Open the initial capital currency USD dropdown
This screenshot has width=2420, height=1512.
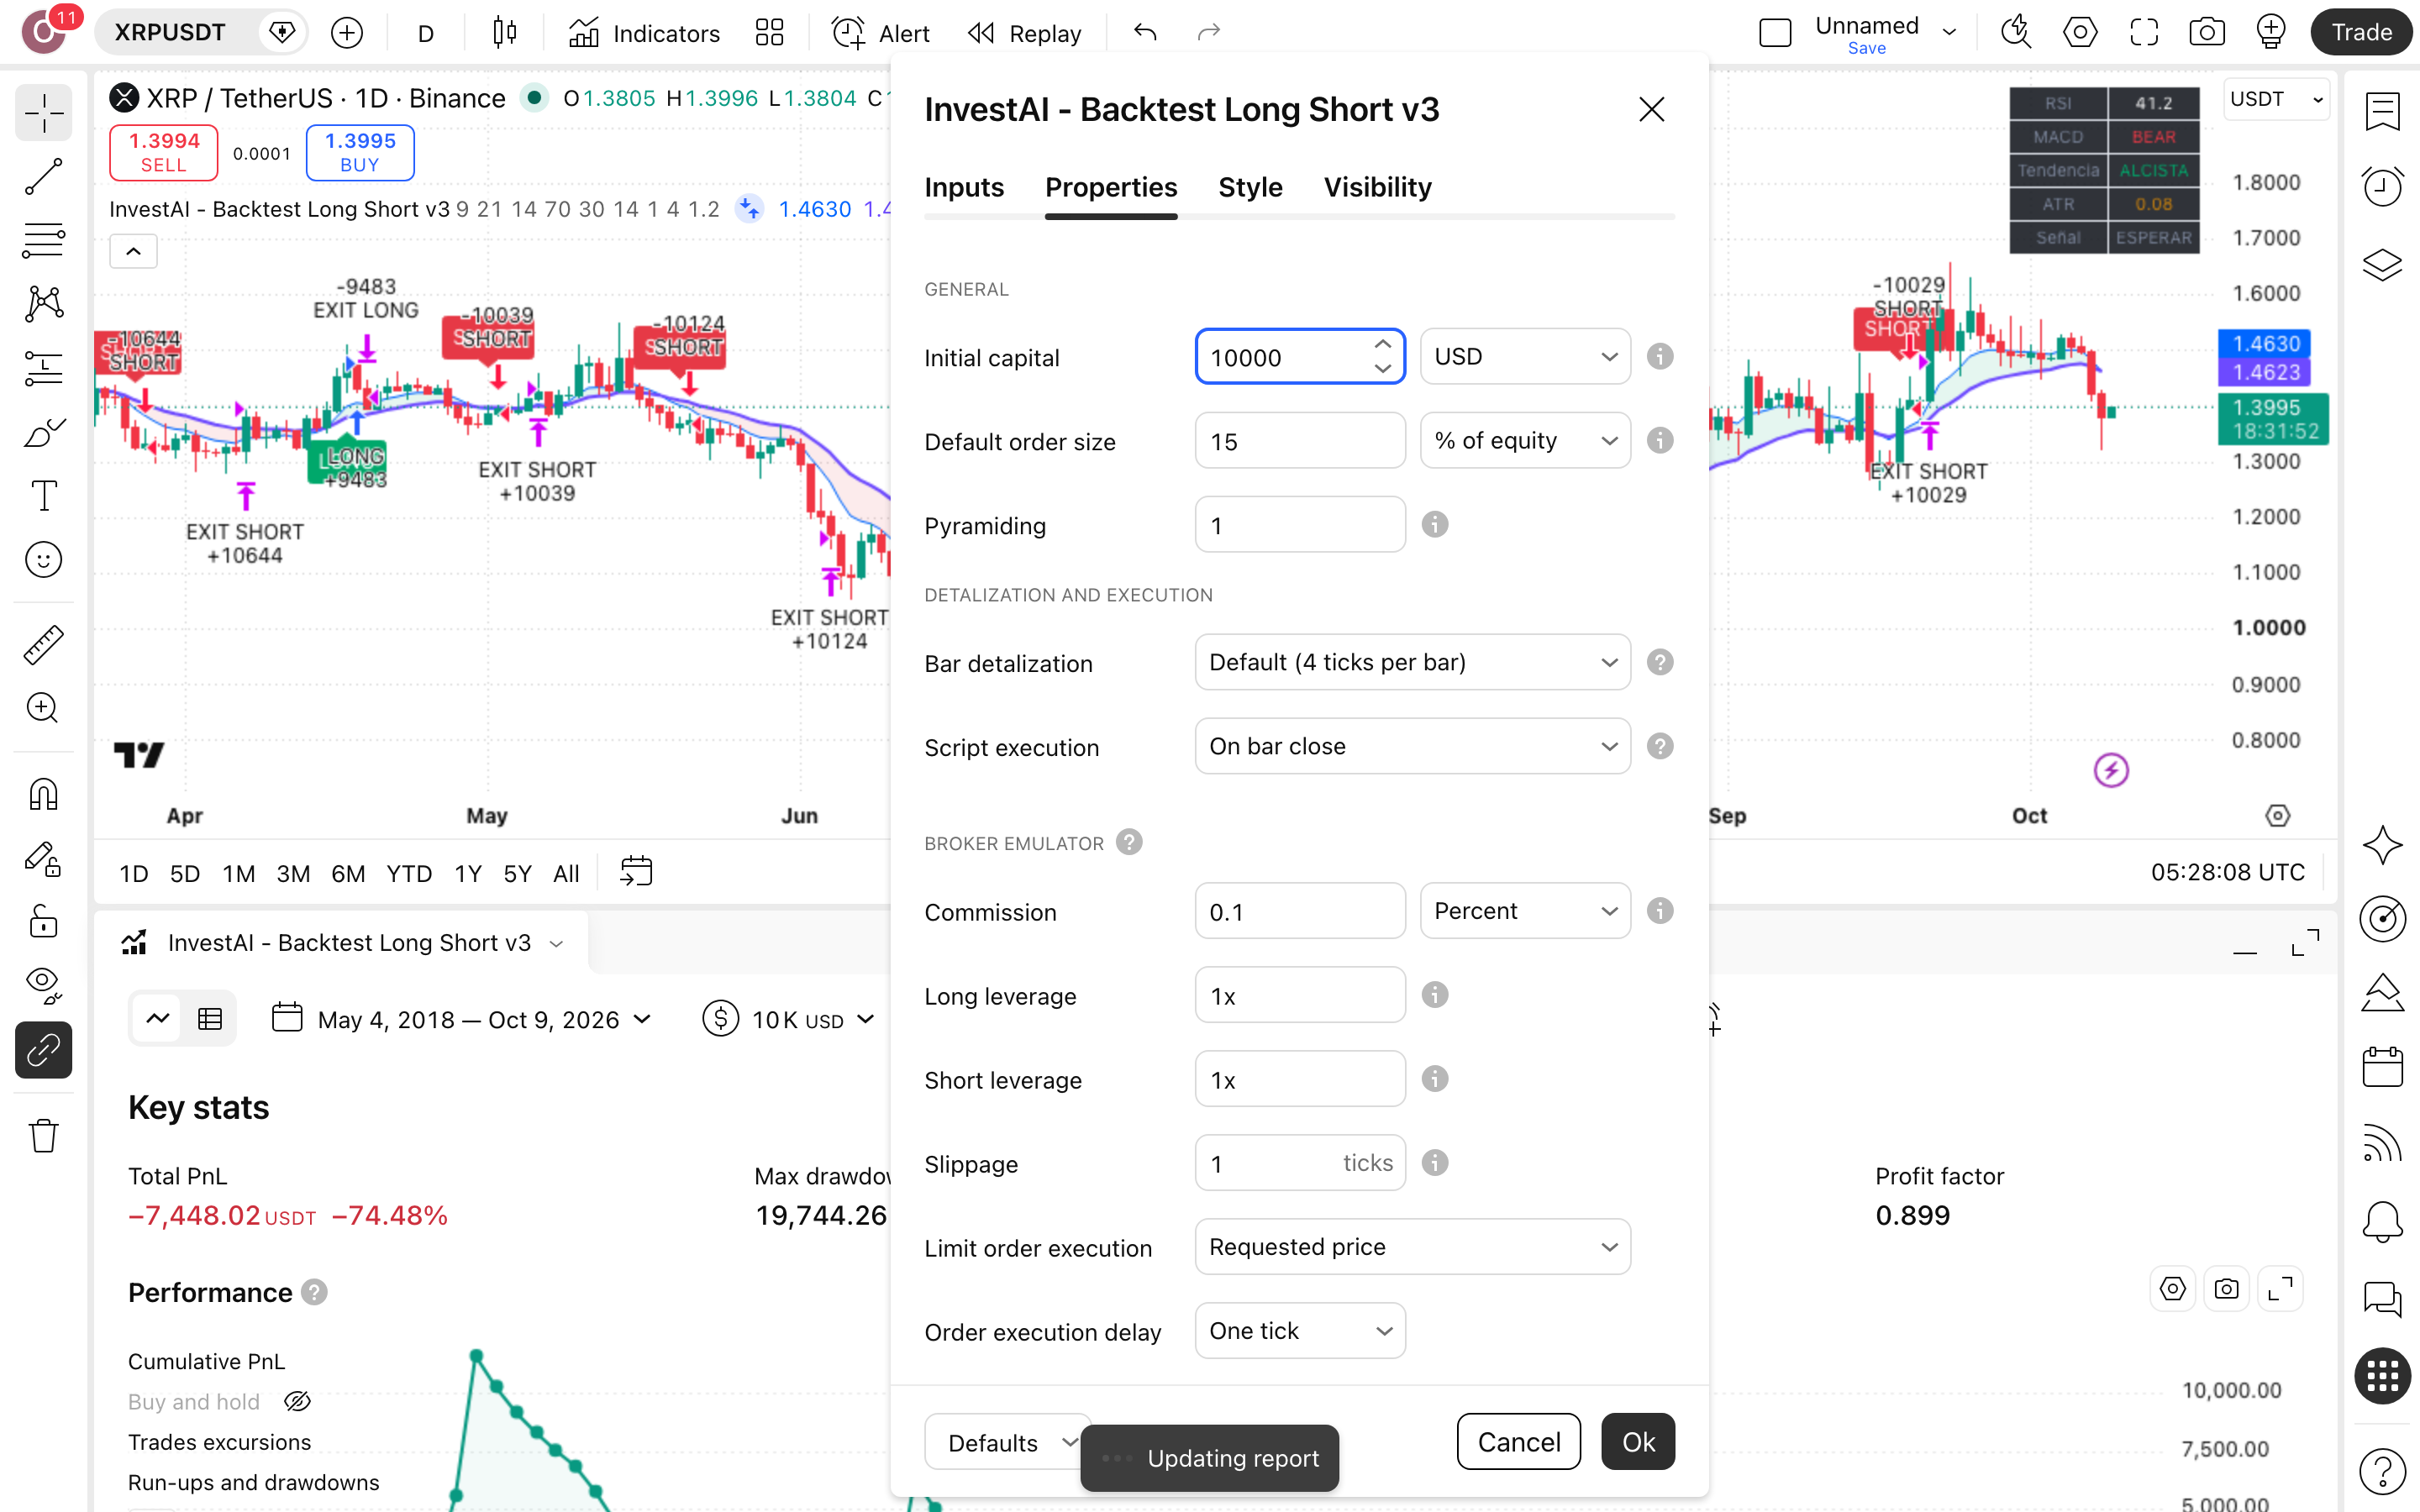tap(1525, 357)
